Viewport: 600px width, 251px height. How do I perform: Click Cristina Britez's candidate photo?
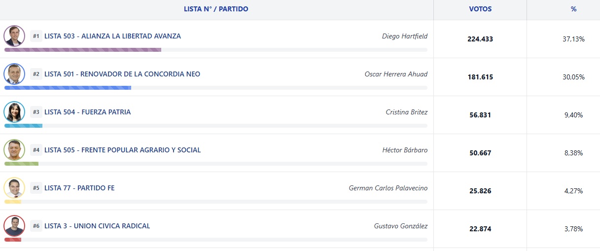[14, 112]
